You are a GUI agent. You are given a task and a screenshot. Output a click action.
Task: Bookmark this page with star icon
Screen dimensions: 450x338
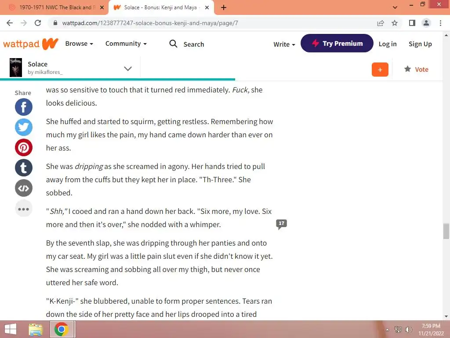(395, 23)
